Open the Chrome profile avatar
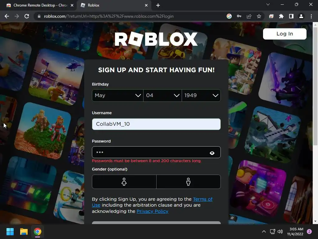 (301, 16)
